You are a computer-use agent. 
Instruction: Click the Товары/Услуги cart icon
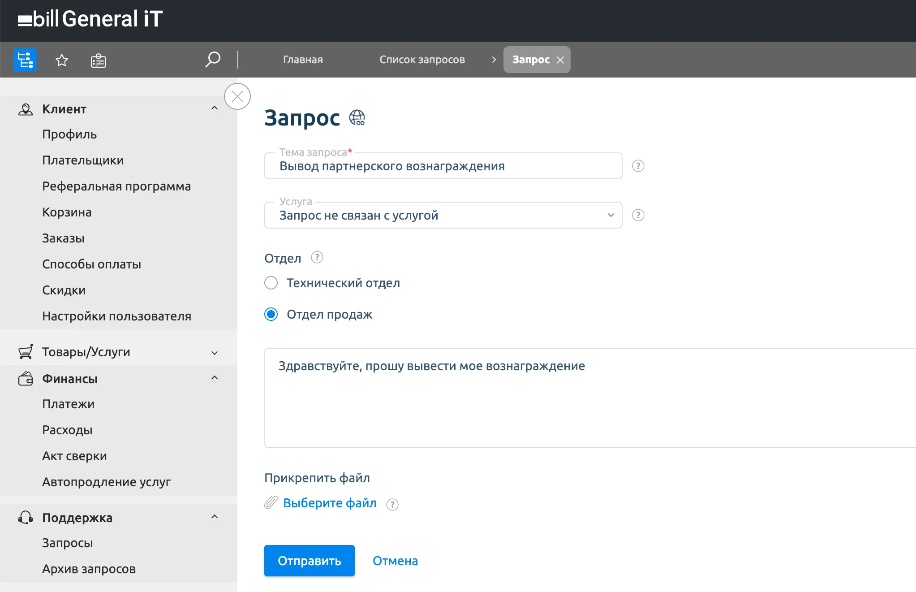[x=26, y=352]
